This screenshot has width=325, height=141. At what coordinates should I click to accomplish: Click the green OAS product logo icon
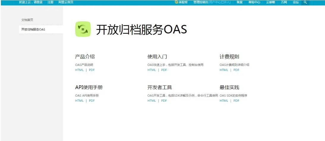83,29
